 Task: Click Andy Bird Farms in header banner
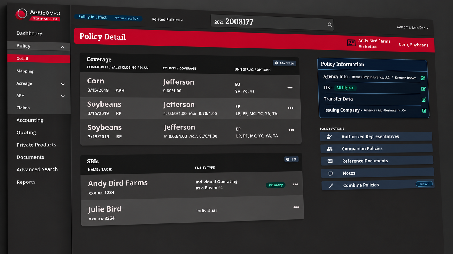(x=374, y=41)
